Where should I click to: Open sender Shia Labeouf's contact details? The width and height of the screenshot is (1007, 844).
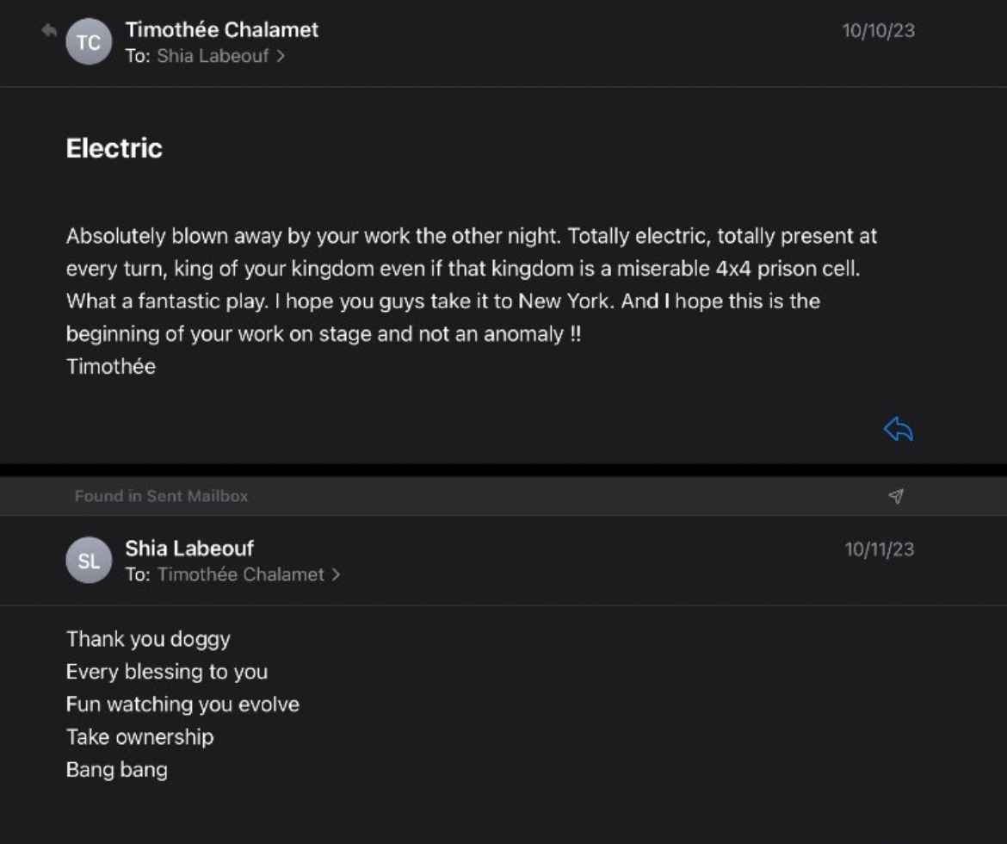point(189,548)
